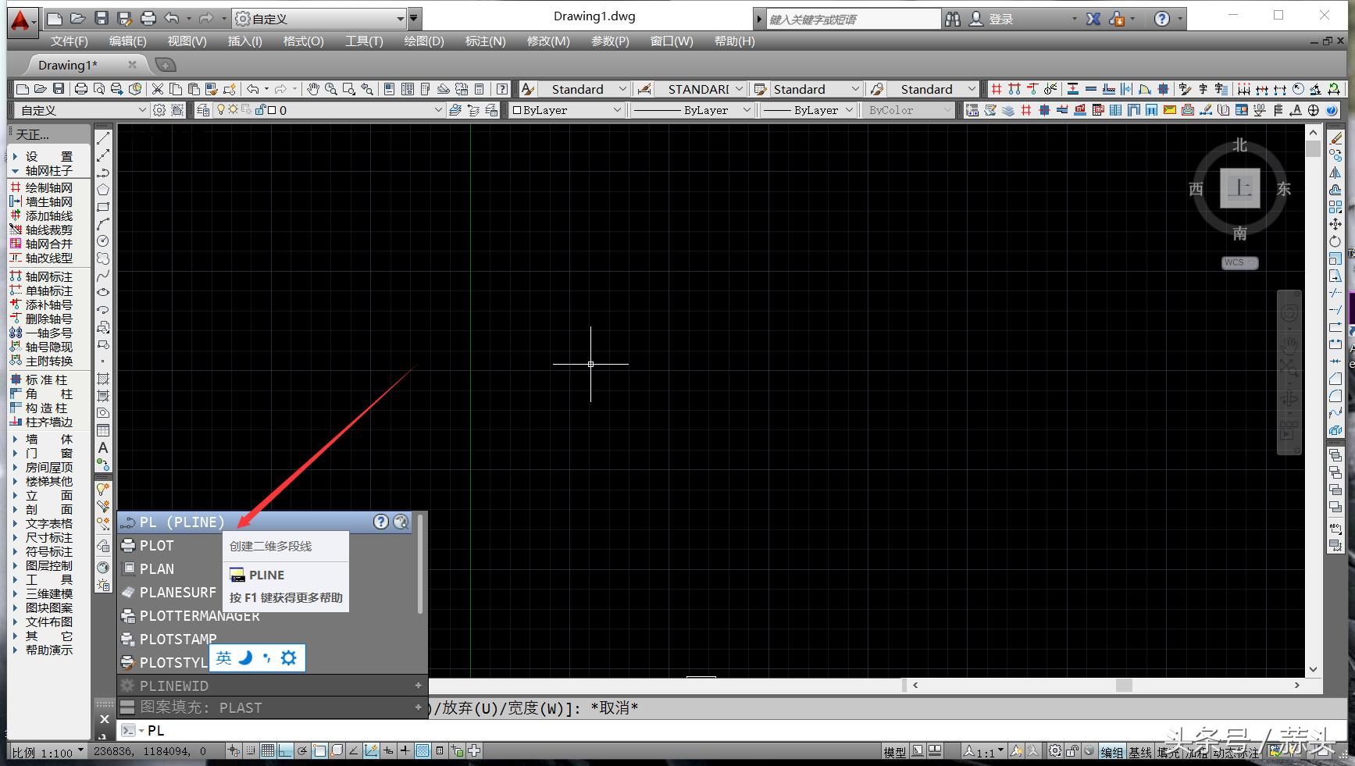Click the Autodesk Exchange X icon
The height and width of the screenshot is (766, 1355).
(1093, 19)
